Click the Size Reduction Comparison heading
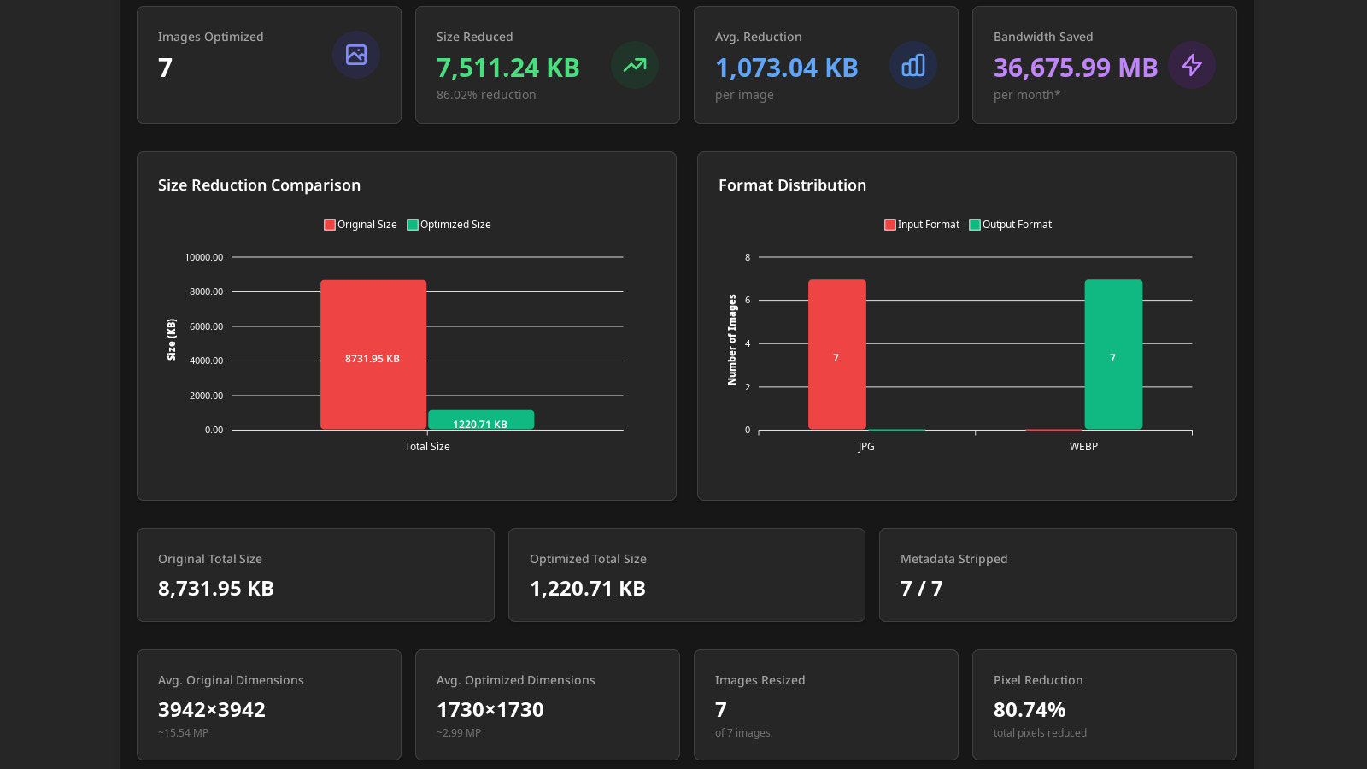The image size is (1367, 769). click(259, 185)
